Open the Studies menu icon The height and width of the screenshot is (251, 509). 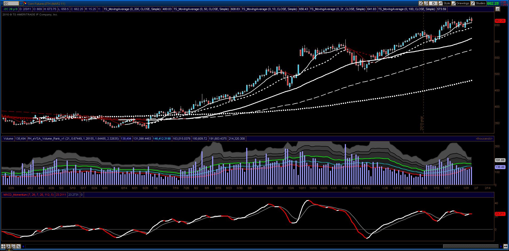point(478,3)
